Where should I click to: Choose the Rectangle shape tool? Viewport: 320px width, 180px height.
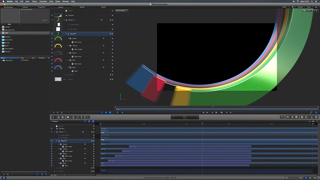pos(68,117)
